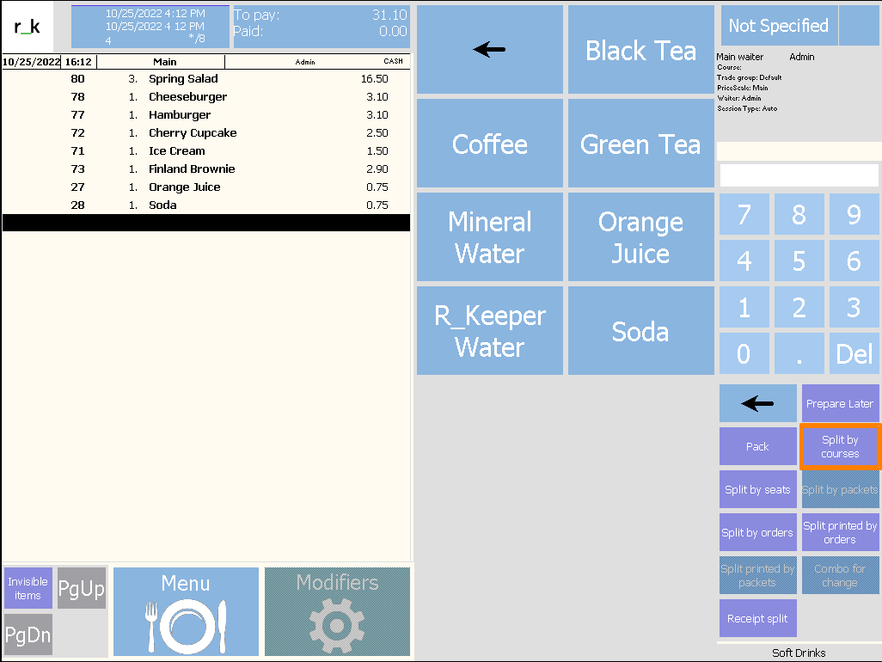This screenshot has width=882, height=662.
Task: Tap numpad digit 3
Action: click(854, 307)
